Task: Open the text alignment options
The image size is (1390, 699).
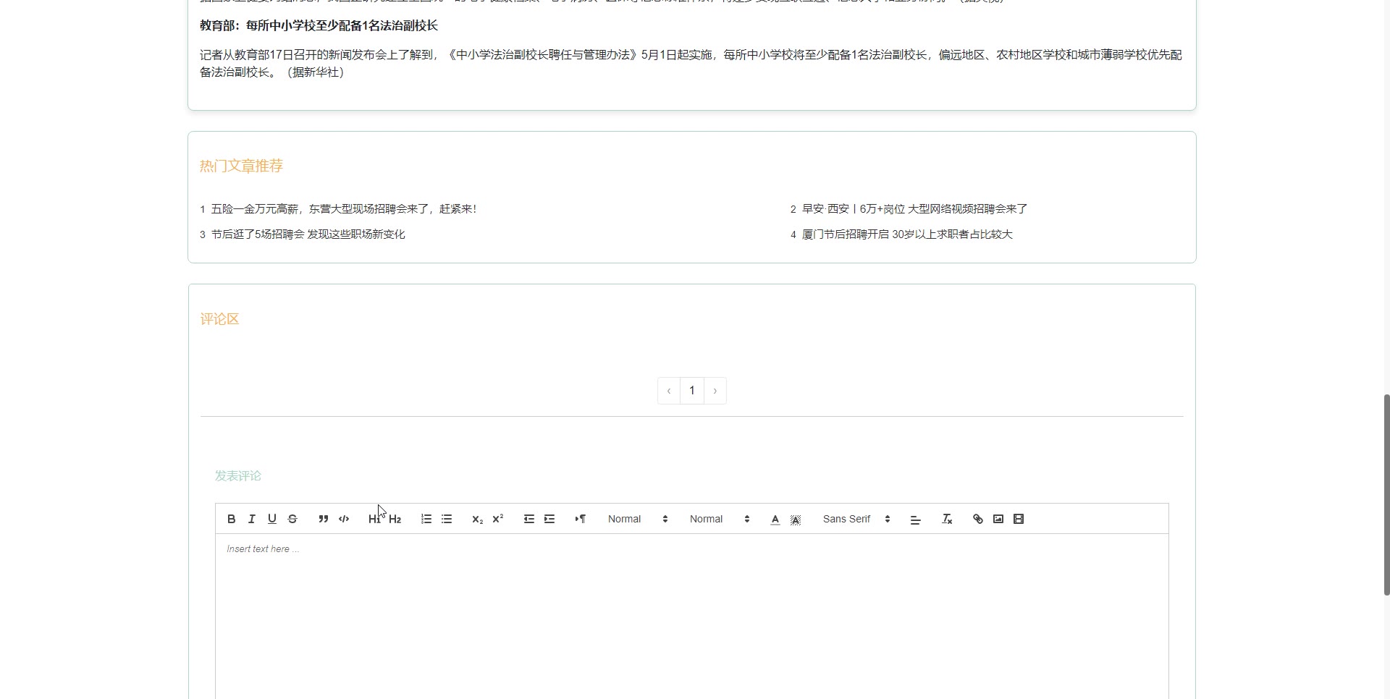Action: 915,519
